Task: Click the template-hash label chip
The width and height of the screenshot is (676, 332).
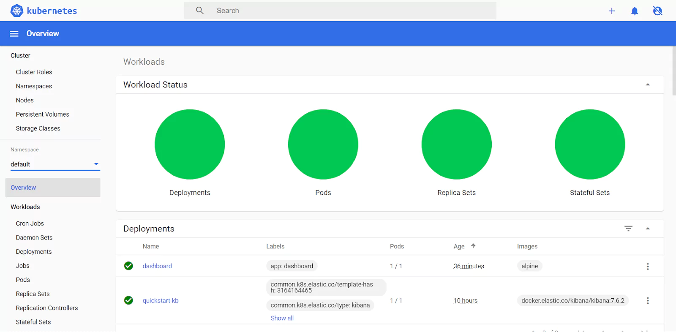Action: coord(326,287)
